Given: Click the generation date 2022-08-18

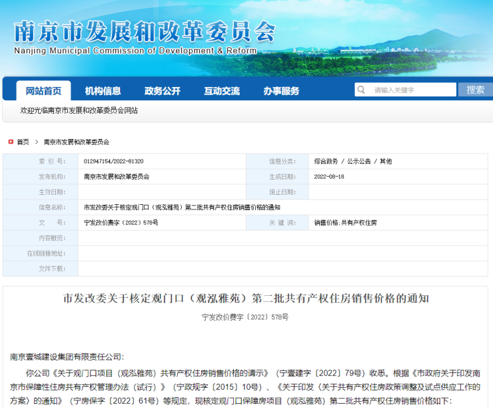Looking at the screenshot, I should 329,177.
